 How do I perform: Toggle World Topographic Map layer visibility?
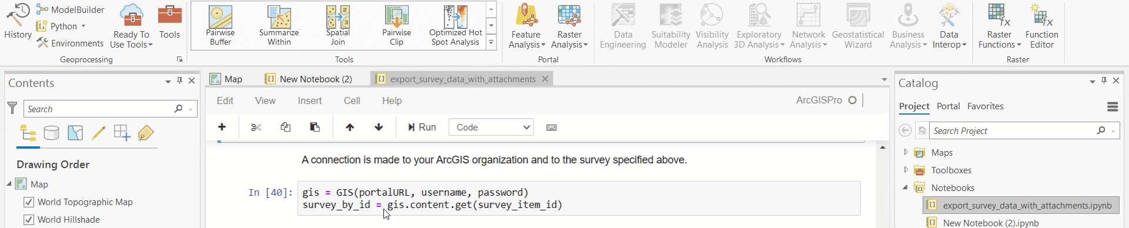pos(28,202)
